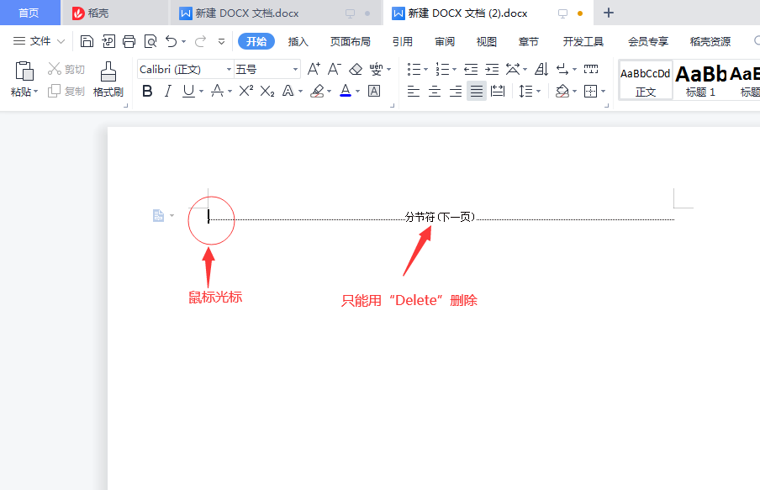Open the 引用 ribbon tab
The image size is (760, 490).
coord(403,42)
